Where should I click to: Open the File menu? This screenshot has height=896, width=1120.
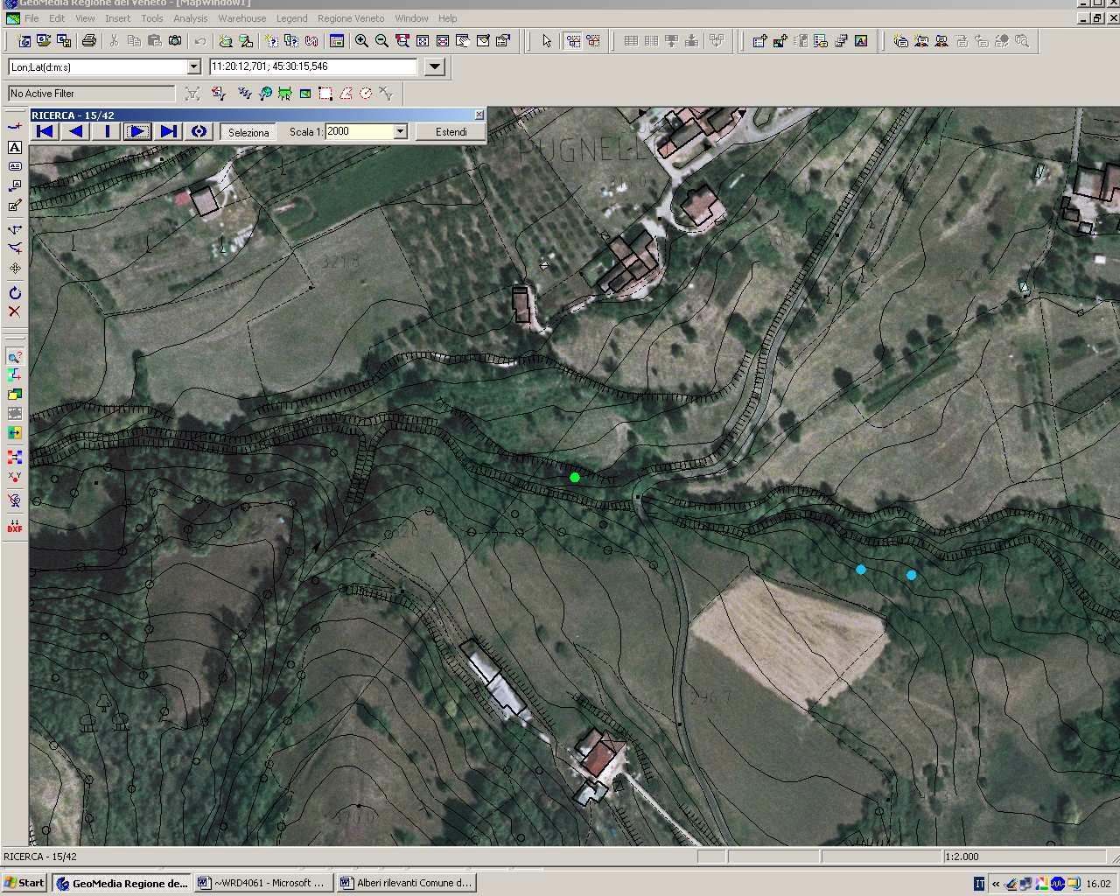[x=31, y=18]
